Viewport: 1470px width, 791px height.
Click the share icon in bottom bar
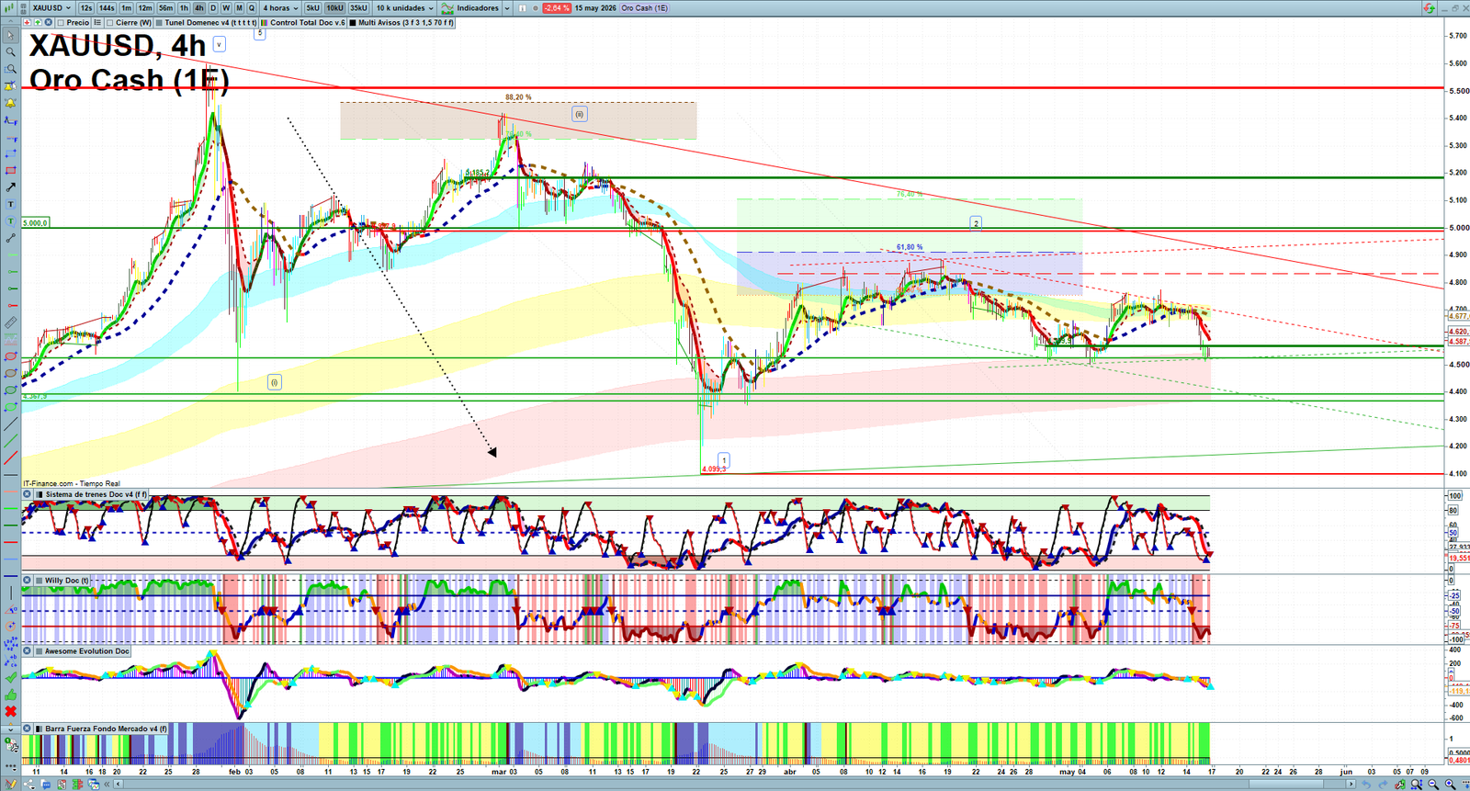[28, 785]
